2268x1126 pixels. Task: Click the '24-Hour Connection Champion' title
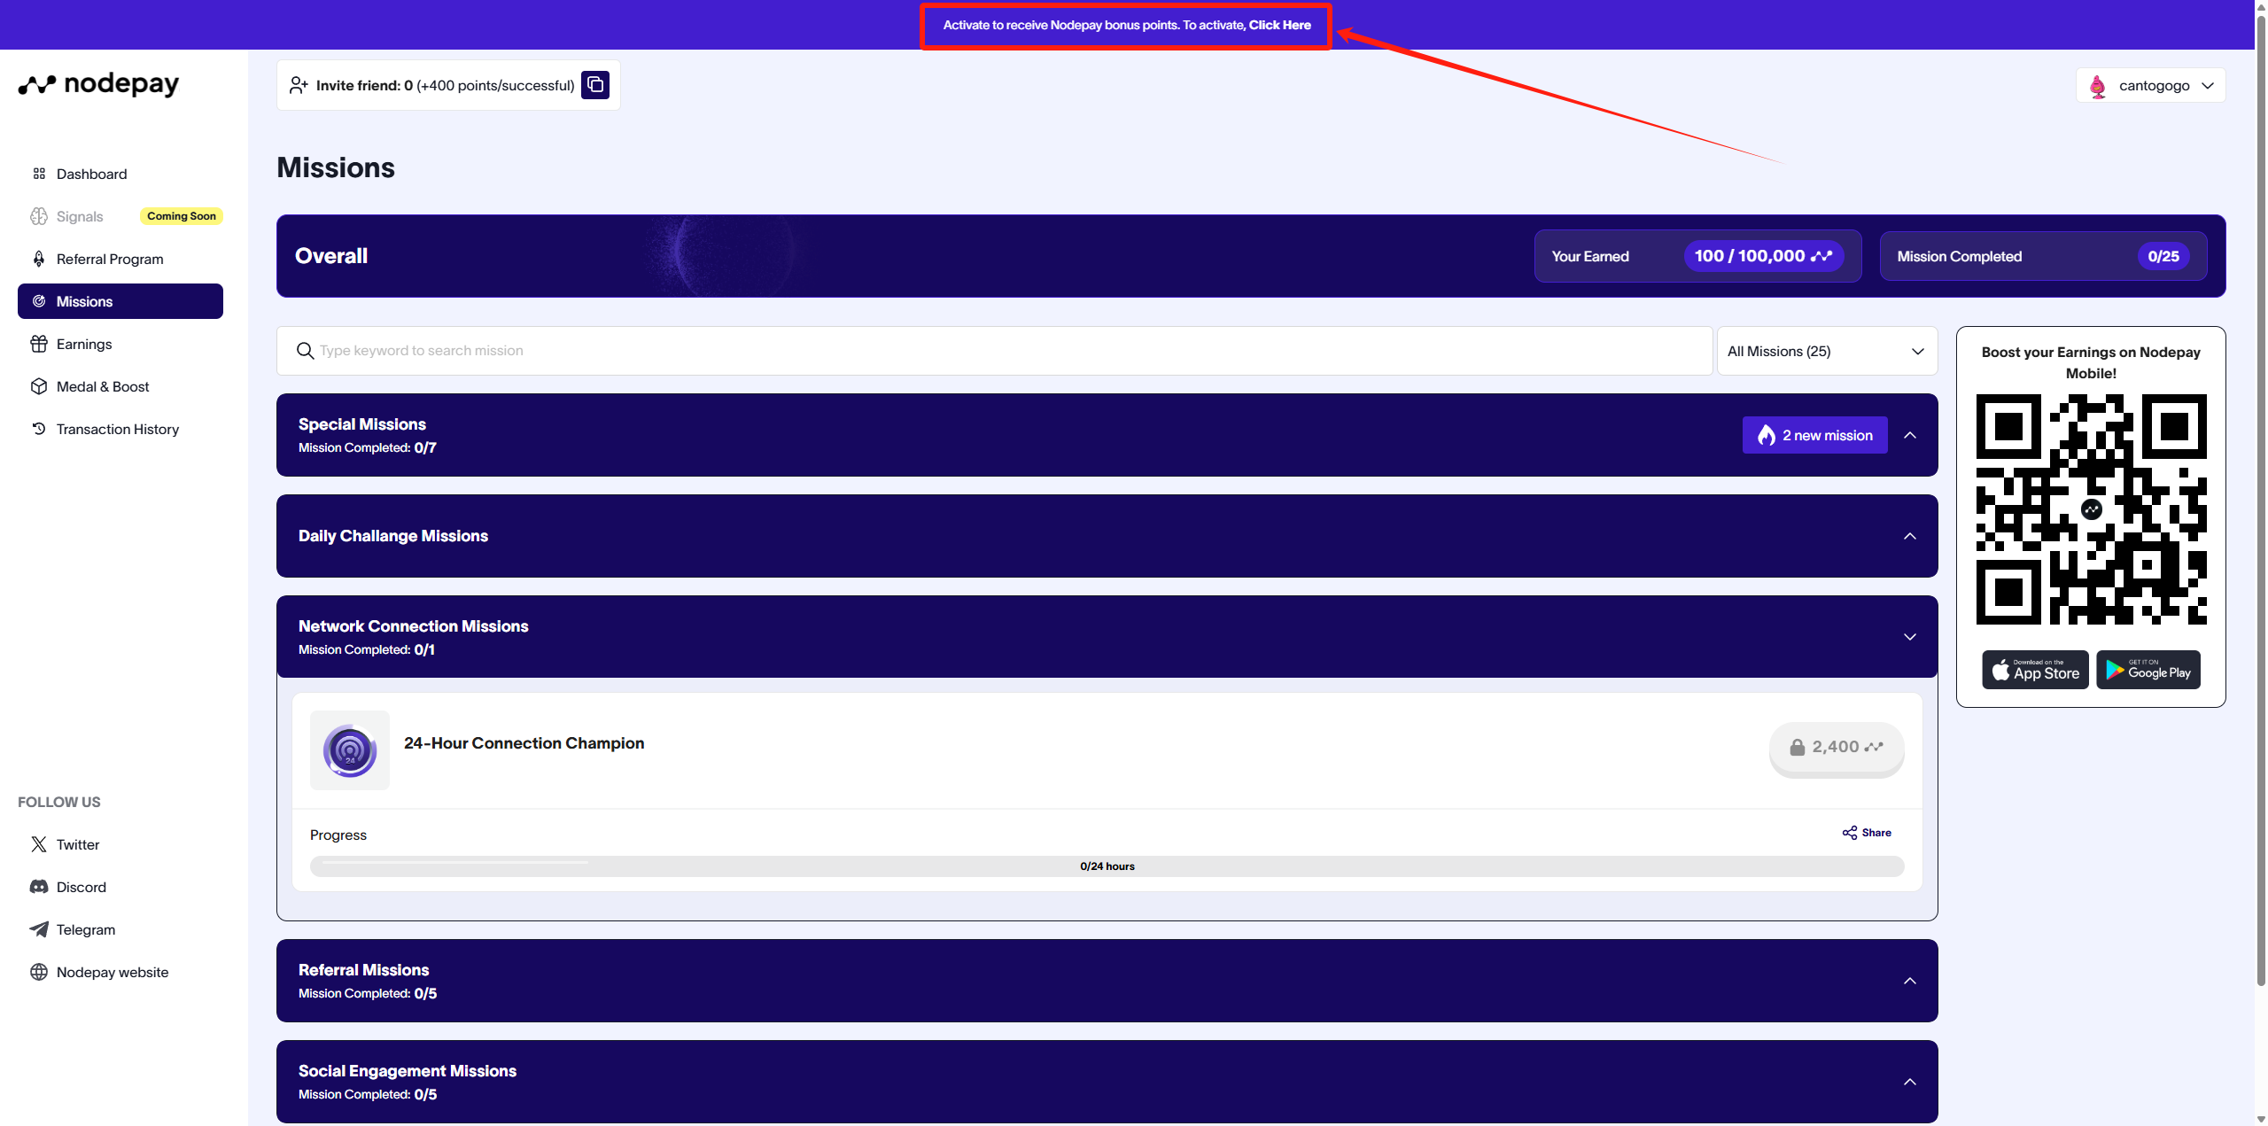point(524,743)
